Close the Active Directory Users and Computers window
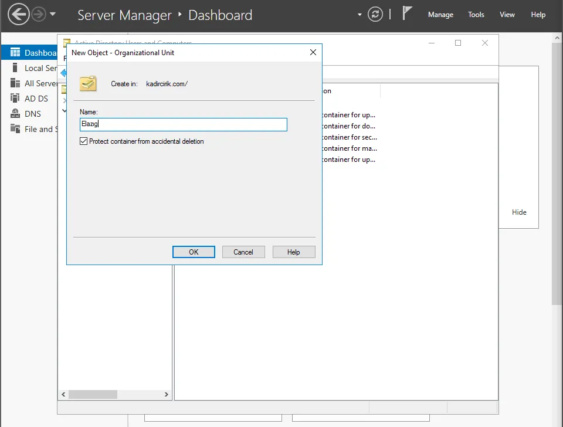 [485, 43]
